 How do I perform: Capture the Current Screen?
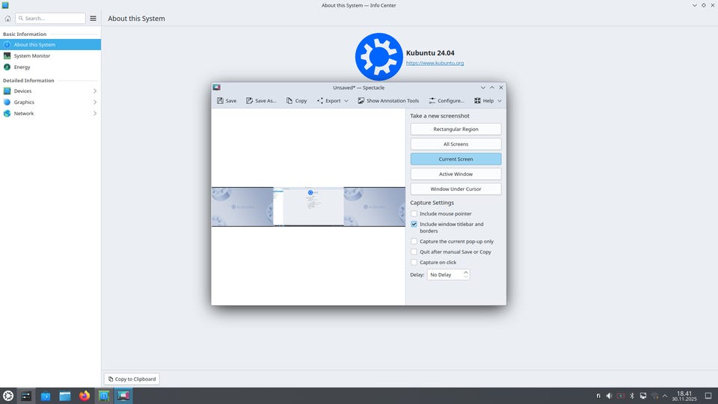point(455,159)
